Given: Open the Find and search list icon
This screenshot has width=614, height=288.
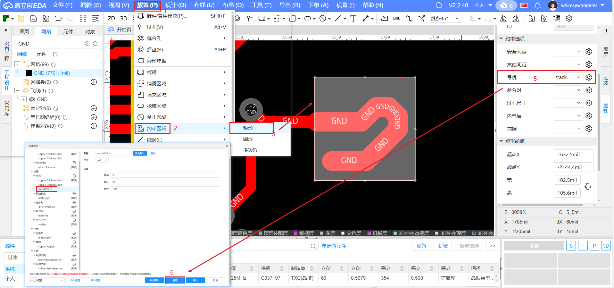Looking at the screenshot, I should point(95,19).
